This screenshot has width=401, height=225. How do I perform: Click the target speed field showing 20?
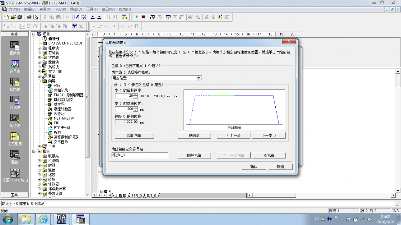[124, 96]
